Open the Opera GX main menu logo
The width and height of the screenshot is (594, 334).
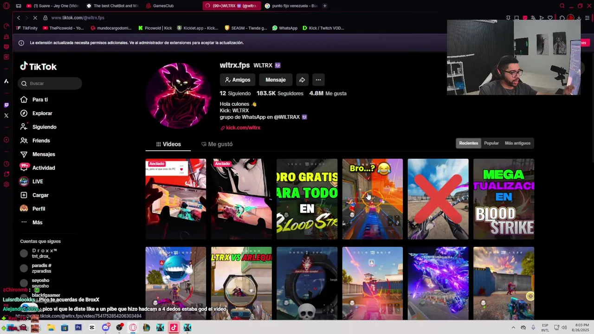(6, 6)
